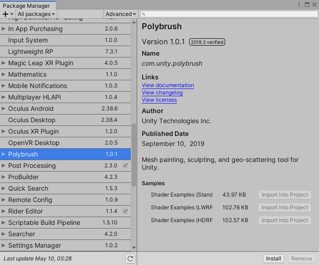
Task: Click the plus add package icon
Action: tap(5, 14)
